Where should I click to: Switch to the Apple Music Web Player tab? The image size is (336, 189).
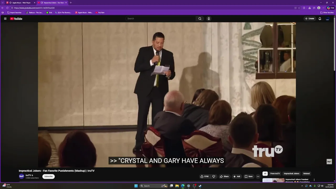coord(21,3)
